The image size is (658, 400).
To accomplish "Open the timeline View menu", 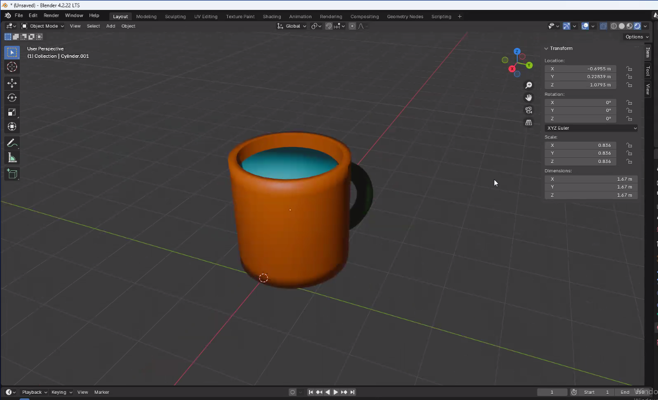I will tap(82, 392).
